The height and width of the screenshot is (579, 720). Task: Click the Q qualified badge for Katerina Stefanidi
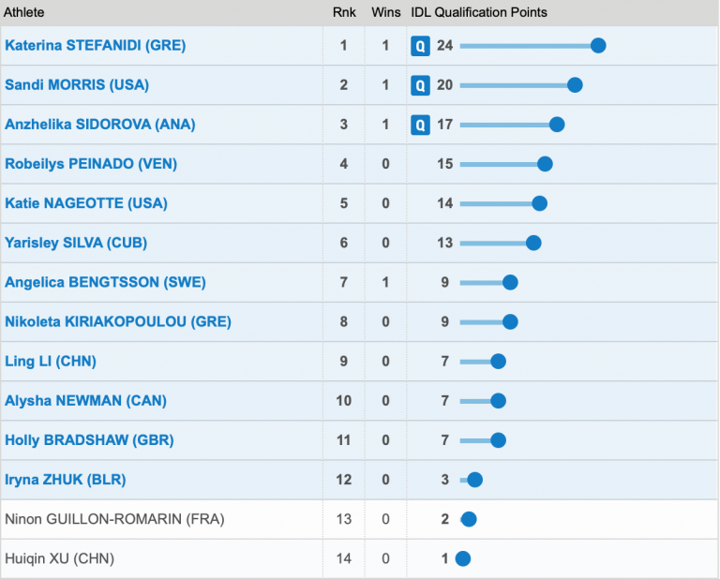(420, 45)
